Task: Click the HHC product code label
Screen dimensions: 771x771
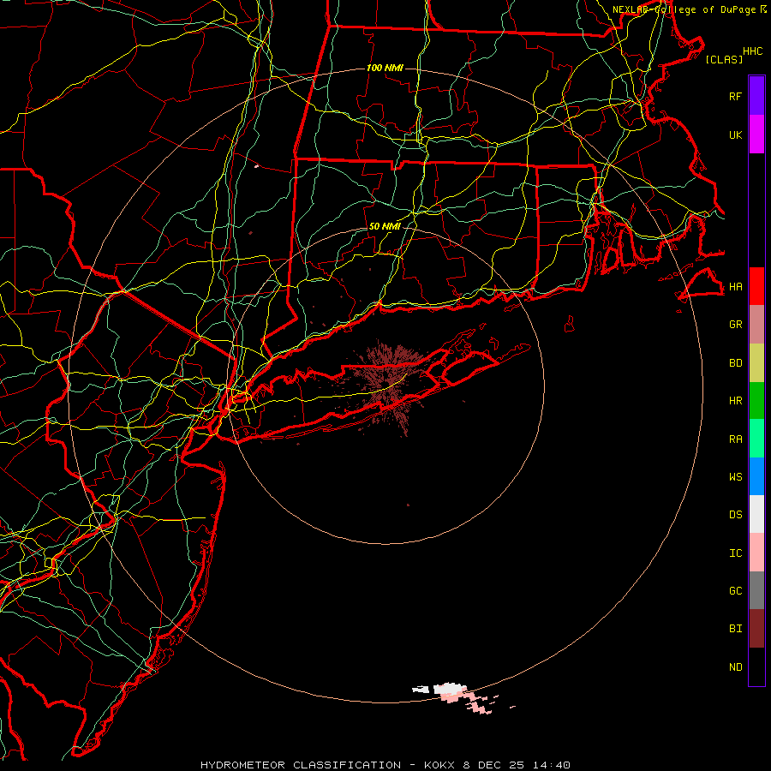Action: tap(752, 51)
